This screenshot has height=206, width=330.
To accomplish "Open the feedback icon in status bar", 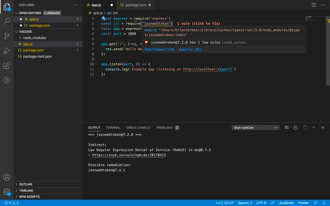I will (x=315, y=203).
